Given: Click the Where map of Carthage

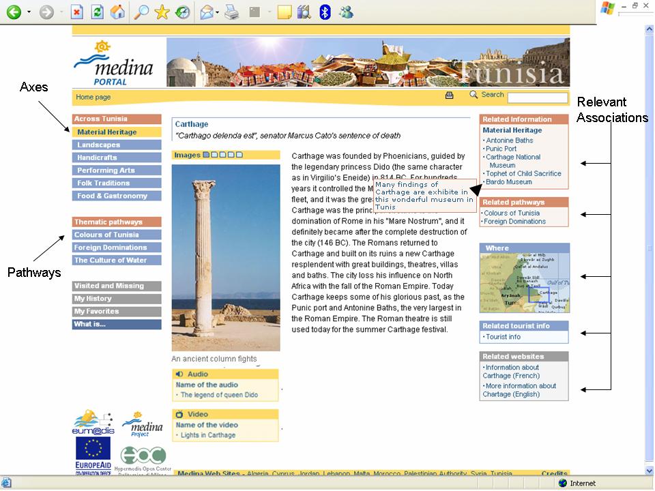Looking at the screenshot, I should pyautogui.click(x=525, y=282).
